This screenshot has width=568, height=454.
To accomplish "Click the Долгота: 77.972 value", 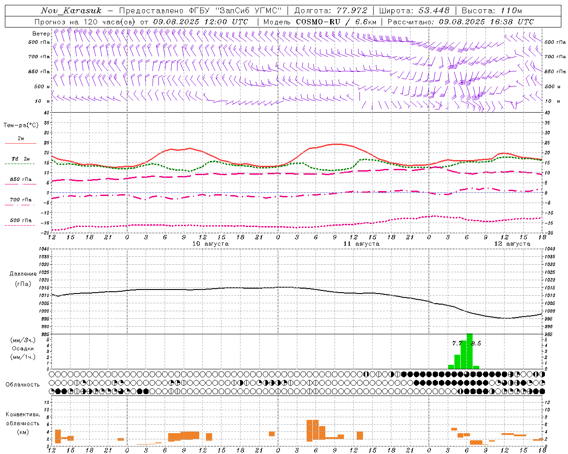I will click(x=331, y=11).
